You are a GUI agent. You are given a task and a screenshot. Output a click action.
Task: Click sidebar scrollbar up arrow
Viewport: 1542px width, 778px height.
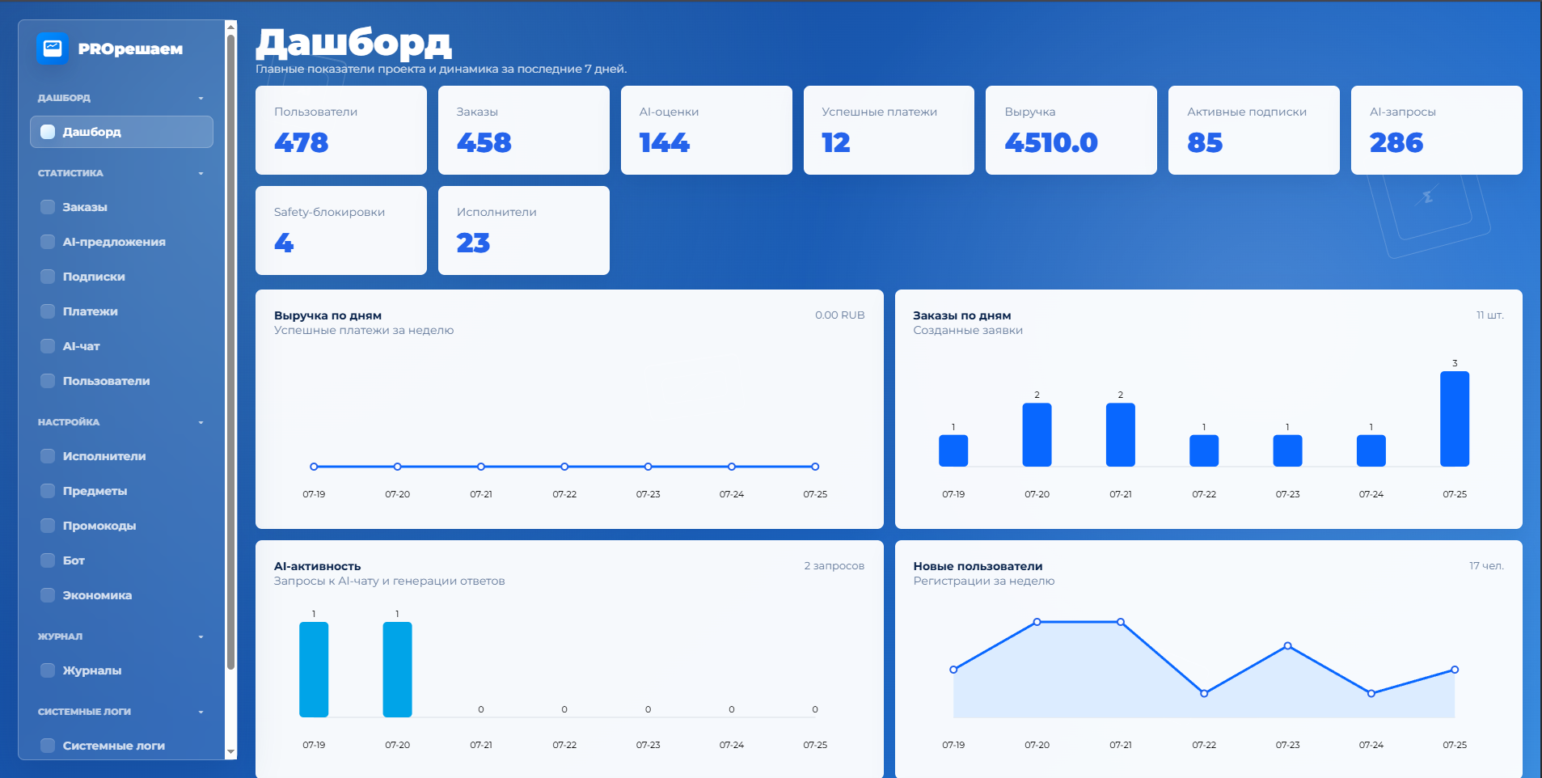231,27
